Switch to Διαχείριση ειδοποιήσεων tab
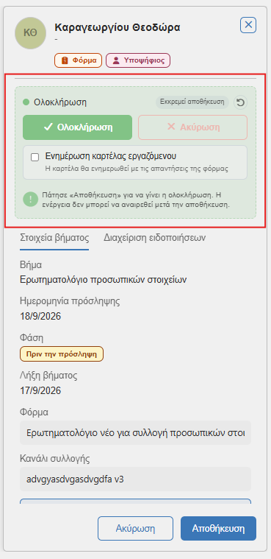The width and height of the screenshot is (271, 559). [155, 238]
